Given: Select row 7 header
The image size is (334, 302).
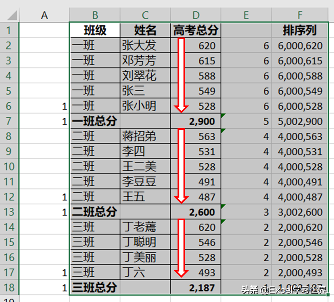Looking at the screenshot, I should [9, 121].
